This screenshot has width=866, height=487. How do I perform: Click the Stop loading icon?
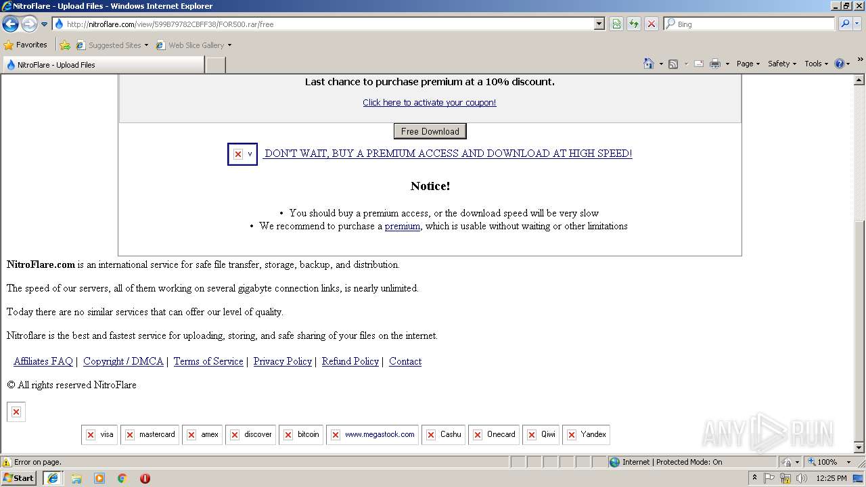652,24
